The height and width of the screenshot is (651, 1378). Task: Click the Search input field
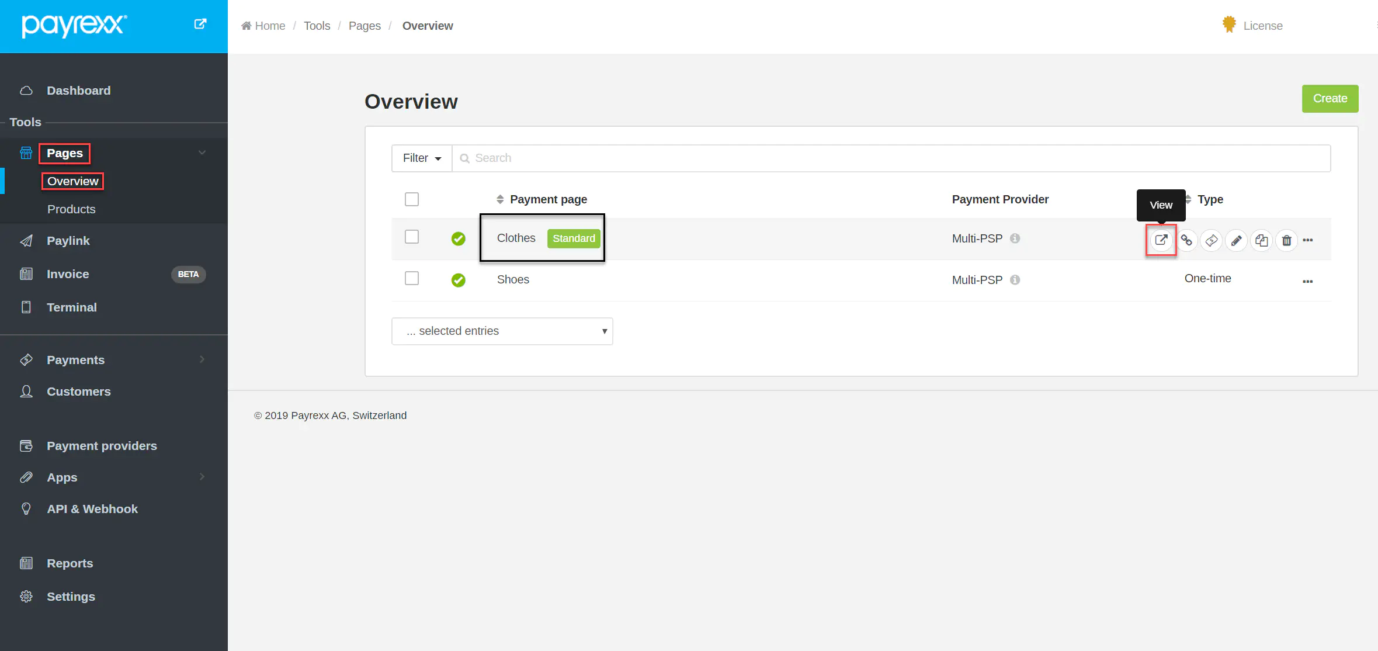pos(891,158)
